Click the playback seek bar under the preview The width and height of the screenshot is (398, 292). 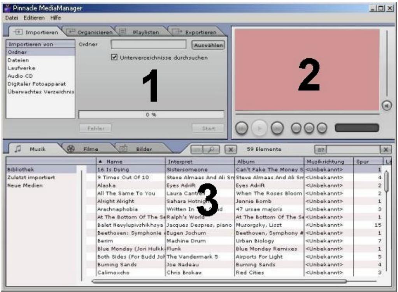click(x=307, y=114)
